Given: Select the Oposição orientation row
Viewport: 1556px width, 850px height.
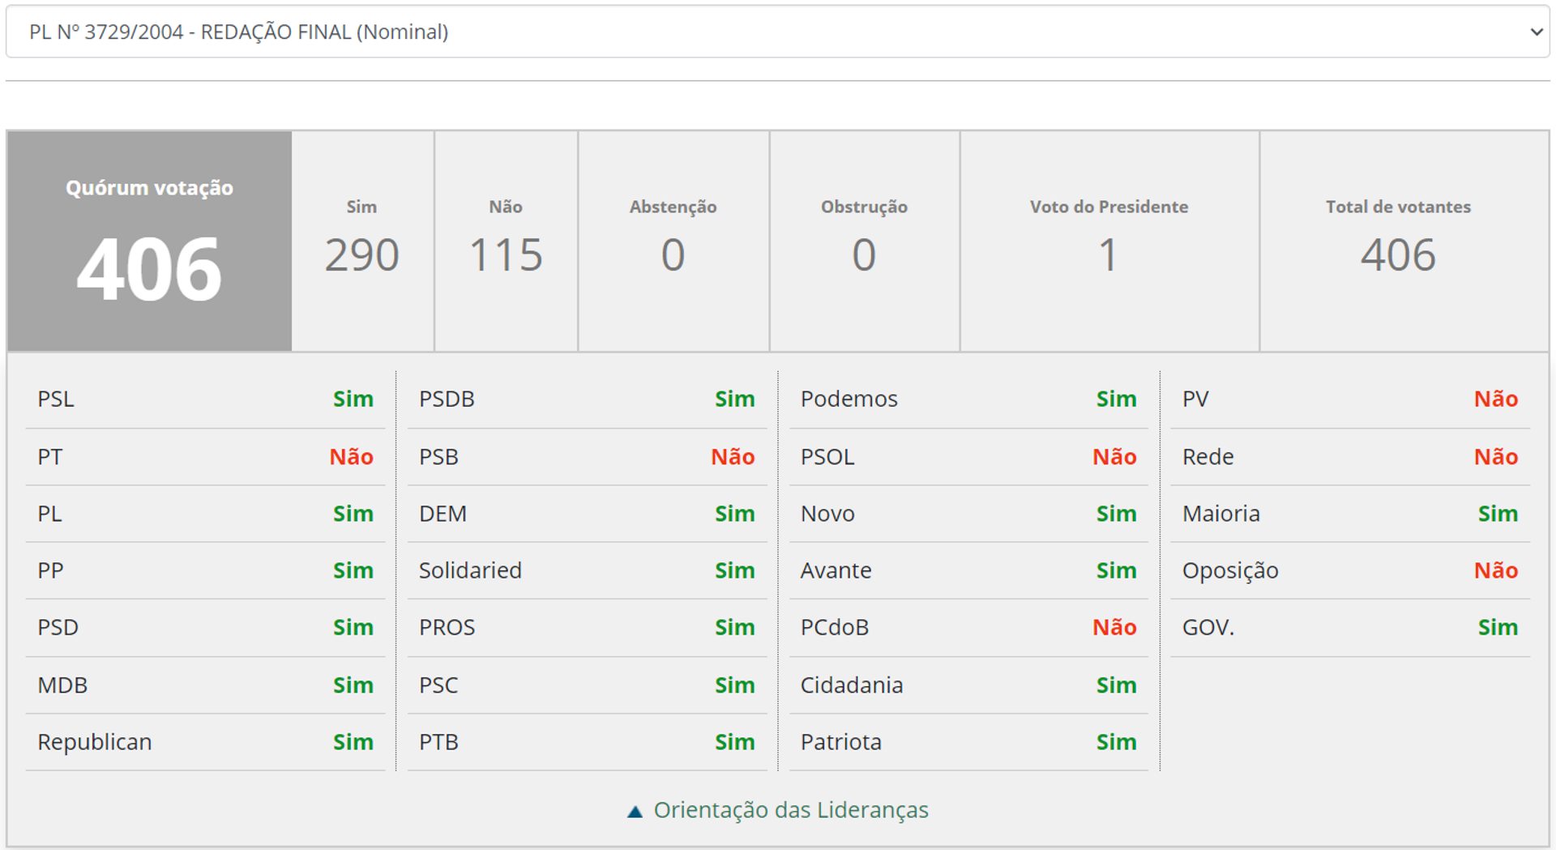Looking at the screenshot, I should (x=1349, y=570).
